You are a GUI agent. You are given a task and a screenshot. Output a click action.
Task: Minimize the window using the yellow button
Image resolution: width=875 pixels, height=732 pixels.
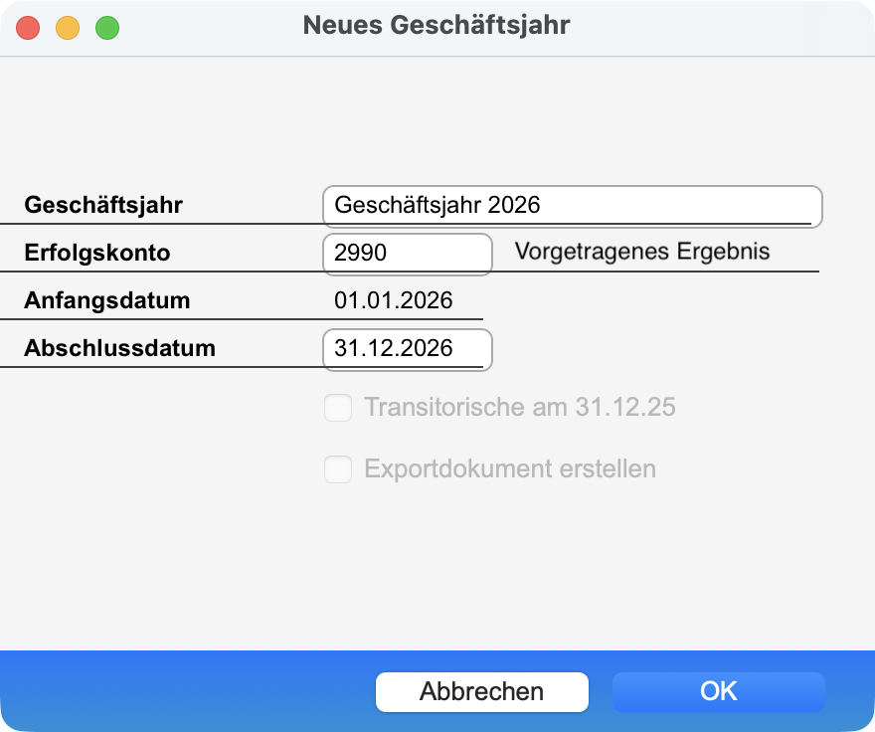(68, 28)
